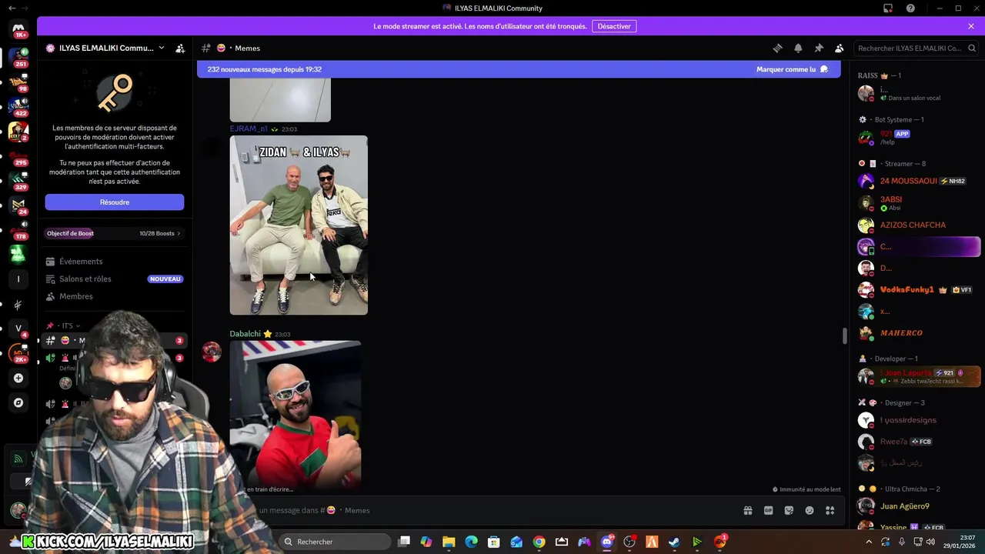Open the gift icon in message bar
The width and height of the screenshot is (985, 554).
pyautogui.click(x=747, y=510)
